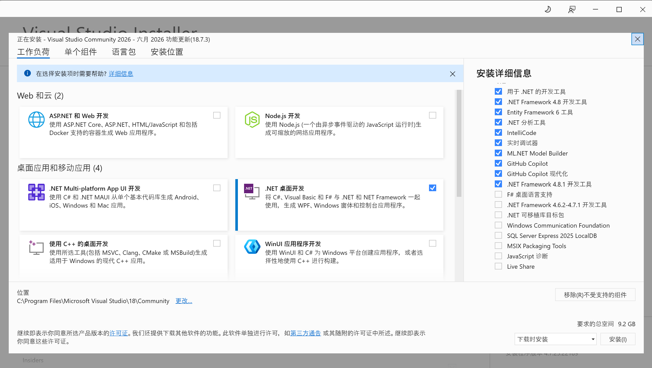652x368 pixels.
Task: Uncheck 实时调试器 component
Action: [x=498, y=143]
